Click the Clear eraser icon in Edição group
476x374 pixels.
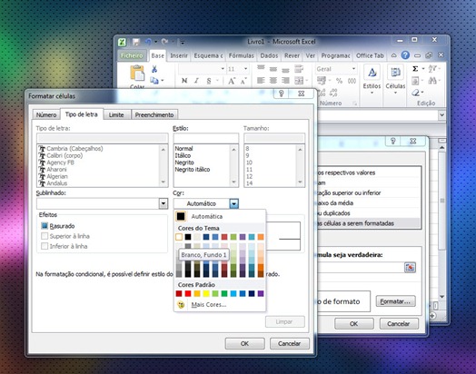tap(415, 93)
